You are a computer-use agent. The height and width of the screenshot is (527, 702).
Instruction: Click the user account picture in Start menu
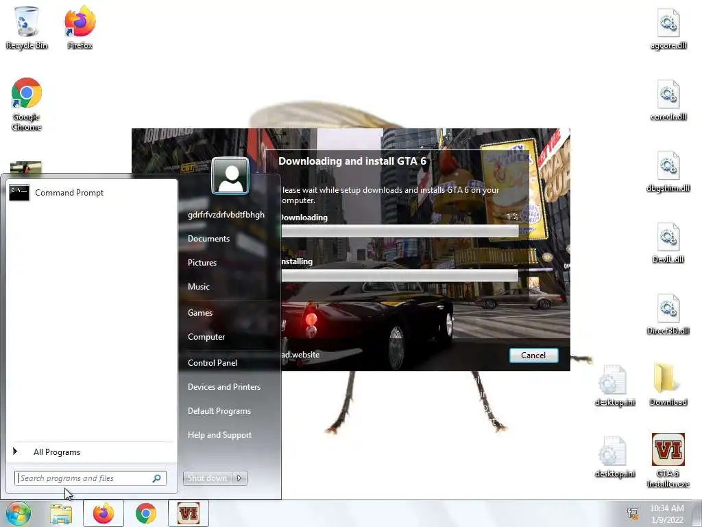tap(230, 176)
